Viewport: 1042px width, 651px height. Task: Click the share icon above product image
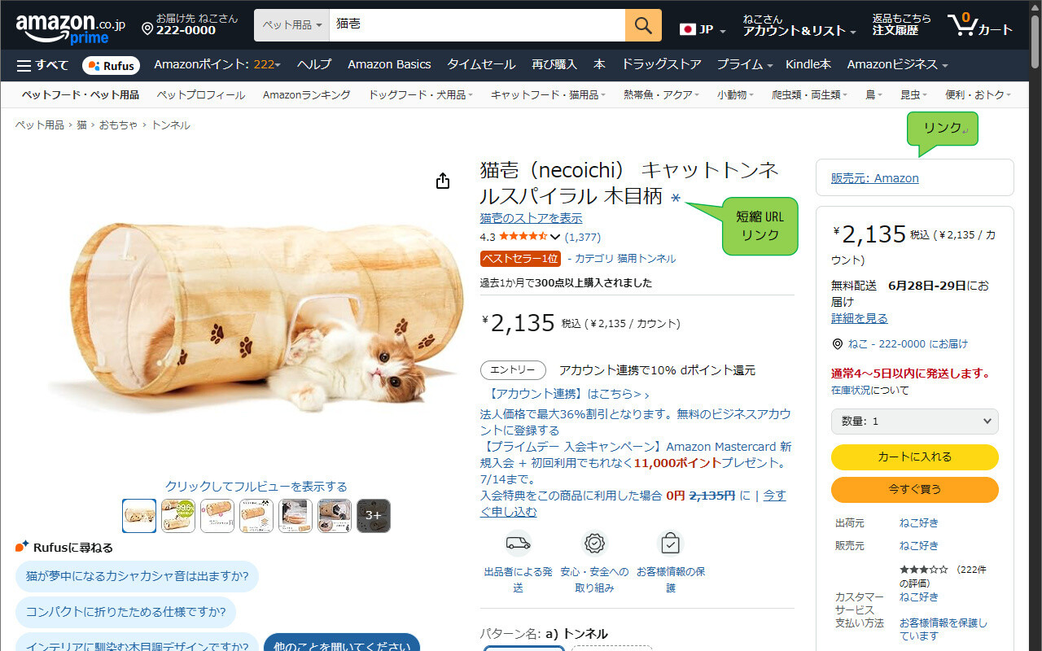click(x=443, y=181)
